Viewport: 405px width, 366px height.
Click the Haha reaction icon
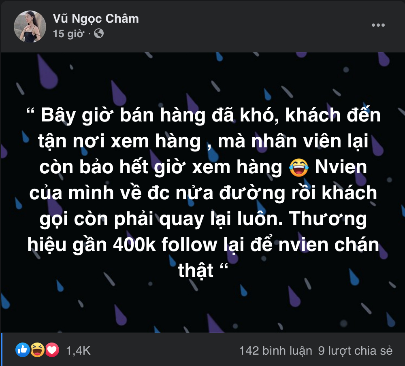click(37, 350)
